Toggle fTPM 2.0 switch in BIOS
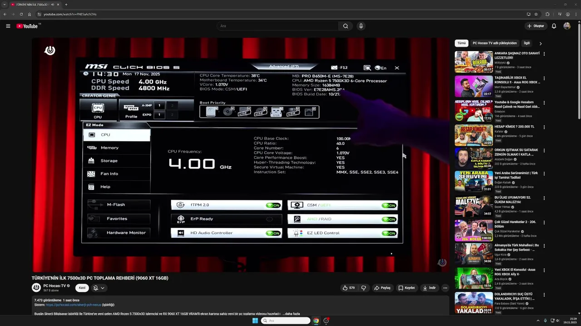The height and width of the screenshot is (326, 581). (x=273, y=206)
